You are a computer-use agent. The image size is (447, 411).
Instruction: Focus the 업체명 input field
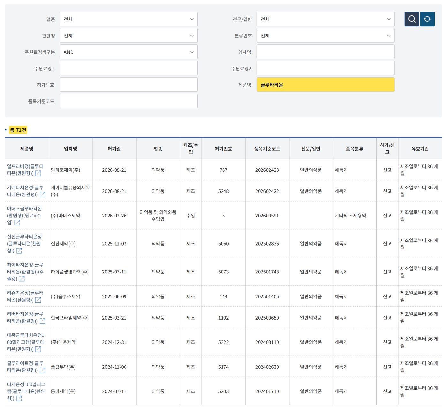tap(325, 52)
